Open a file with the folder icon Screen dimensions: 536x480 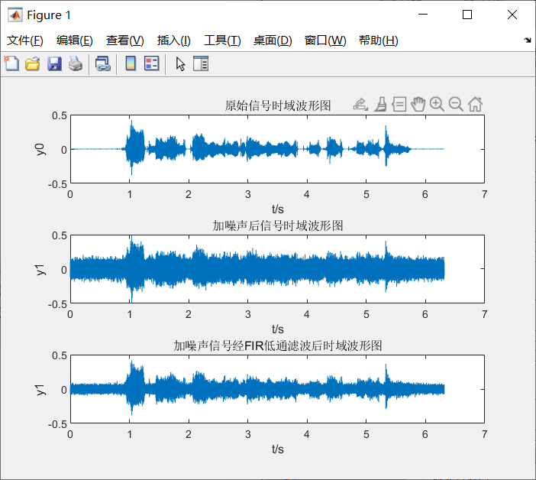click(x=32, y=64)
